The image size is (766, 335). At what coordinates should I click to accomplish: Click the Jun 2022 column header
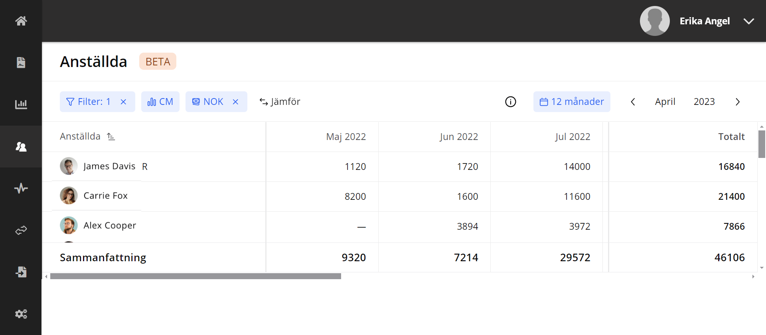click(459, 137)
